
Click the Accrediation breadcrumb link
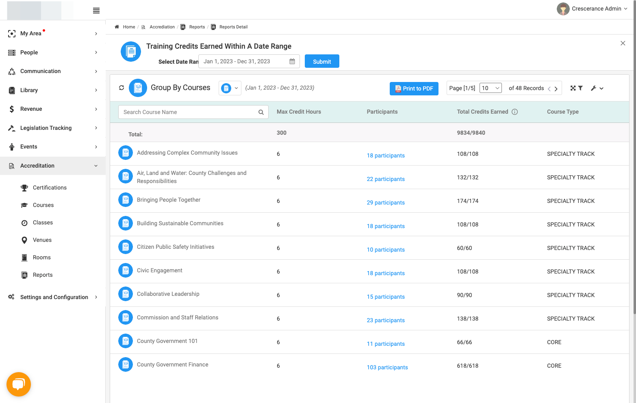(x=162, y=27)
